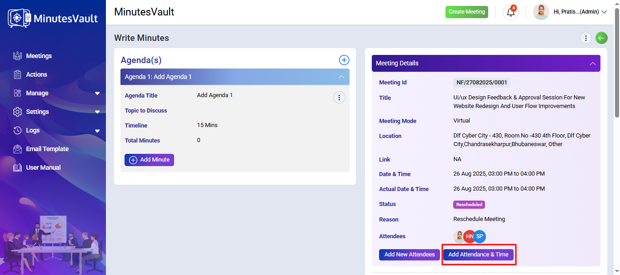Click the meeting title text starting Ui/ux Design
Image resolution: width=620 pixels, height=275 pixels.
519,102
